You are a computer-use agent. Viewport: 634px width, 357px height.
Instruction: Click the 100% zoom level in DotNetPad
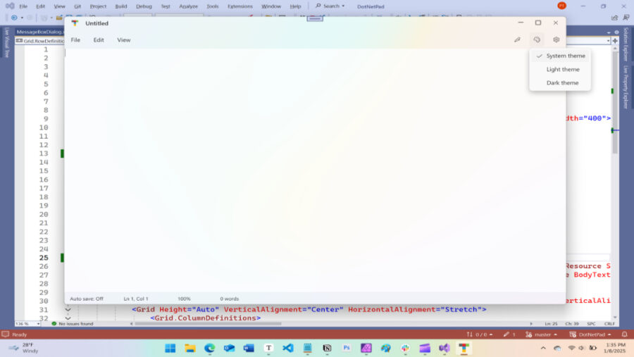(184, 299)
